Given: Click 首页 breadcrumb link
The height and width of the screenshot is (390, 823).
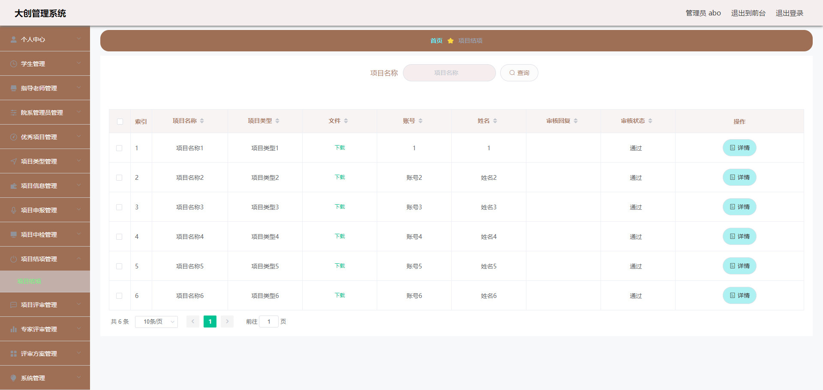Looking at the screenshot, I should point(436,41).
